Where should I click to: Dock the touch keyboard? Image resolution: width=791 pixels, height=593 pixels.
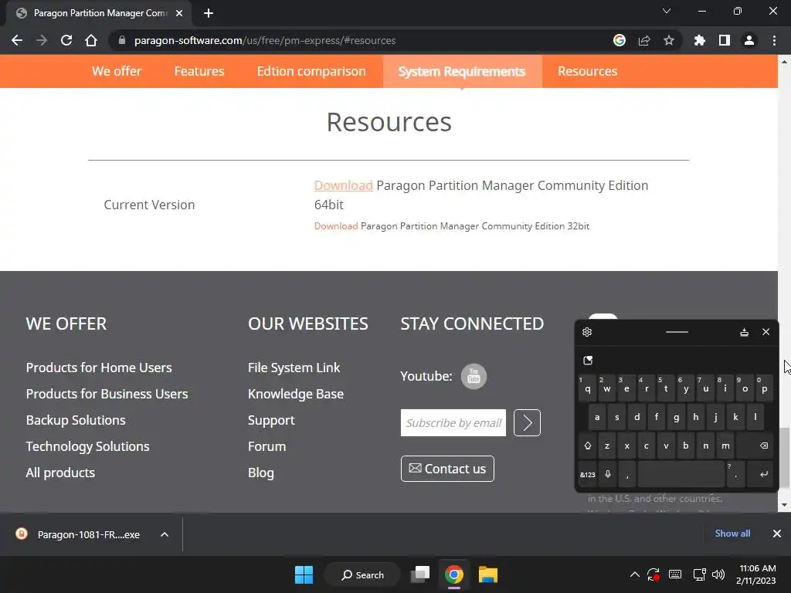tap(744, 332)
